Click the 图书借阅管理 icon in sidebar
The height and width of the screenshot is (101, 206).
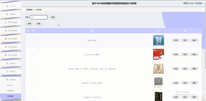(6, 39)
